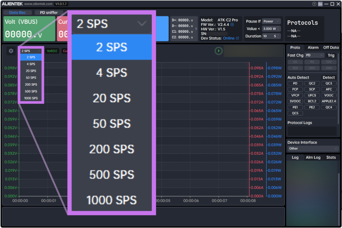The image size is (342, 228).
Task: Switch to the Stats tab
Action: pyautogui.click(x=331, y=157)
